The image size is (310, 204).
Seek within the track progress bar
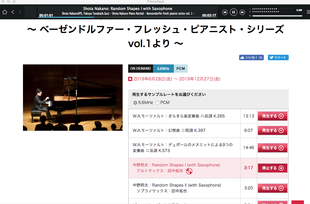pos(128,17)
